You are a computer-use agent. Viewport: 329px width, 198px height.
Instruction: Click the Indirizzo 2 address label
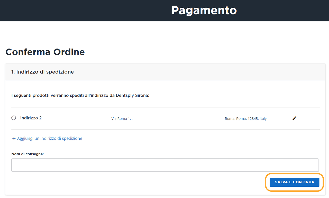pos(31,118)
